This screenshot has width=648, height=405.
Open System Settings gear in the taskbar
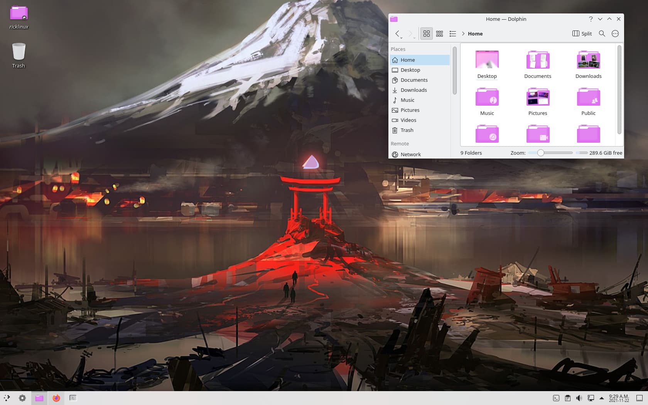click(22, 398)
